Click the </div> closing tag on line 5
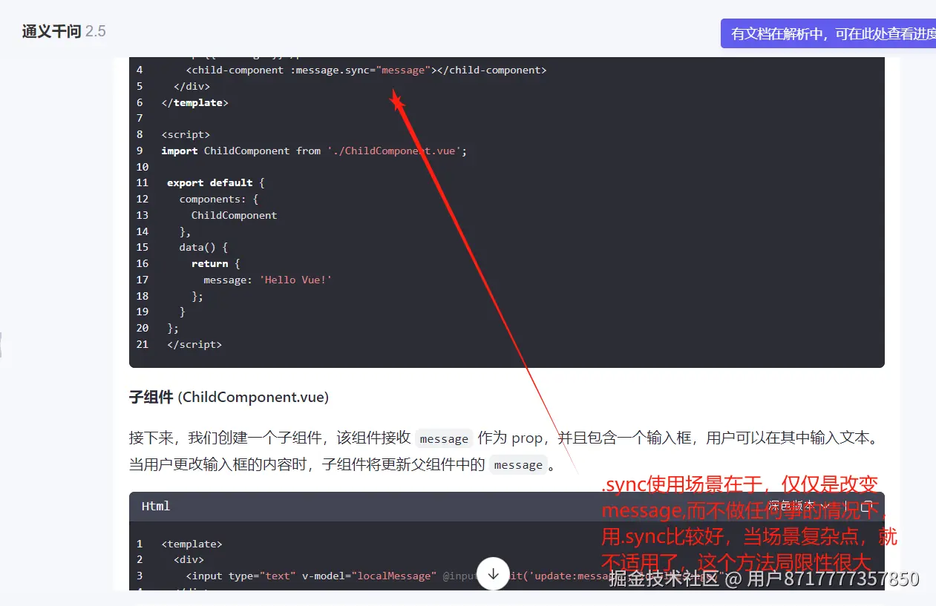 (192, 86)
